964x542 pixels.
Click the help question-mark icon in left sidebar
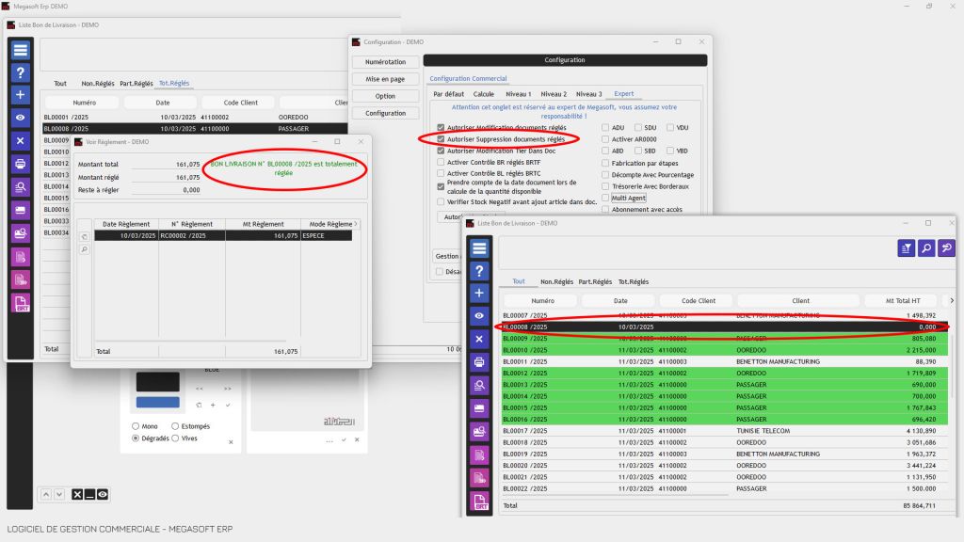click(x=21, y=72)
